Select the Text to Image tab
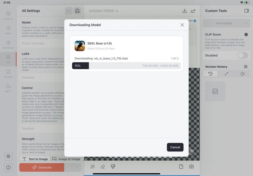253x176 pixels. (35, 159)
